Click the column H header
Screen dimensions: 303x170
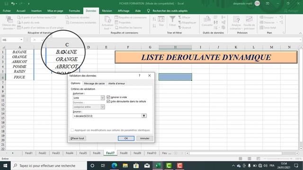(175, 47)
